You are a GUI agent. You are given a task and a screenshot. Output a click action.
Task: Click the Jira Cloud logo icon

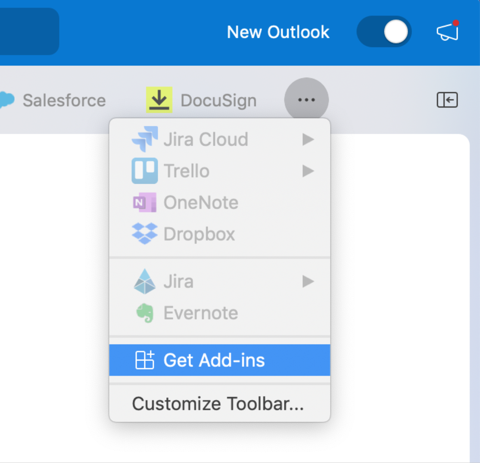point(145,139)
